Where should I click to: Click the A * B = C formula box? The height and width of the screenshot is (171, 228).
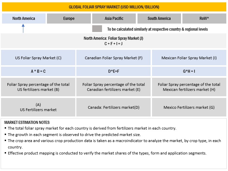point(38,71)
